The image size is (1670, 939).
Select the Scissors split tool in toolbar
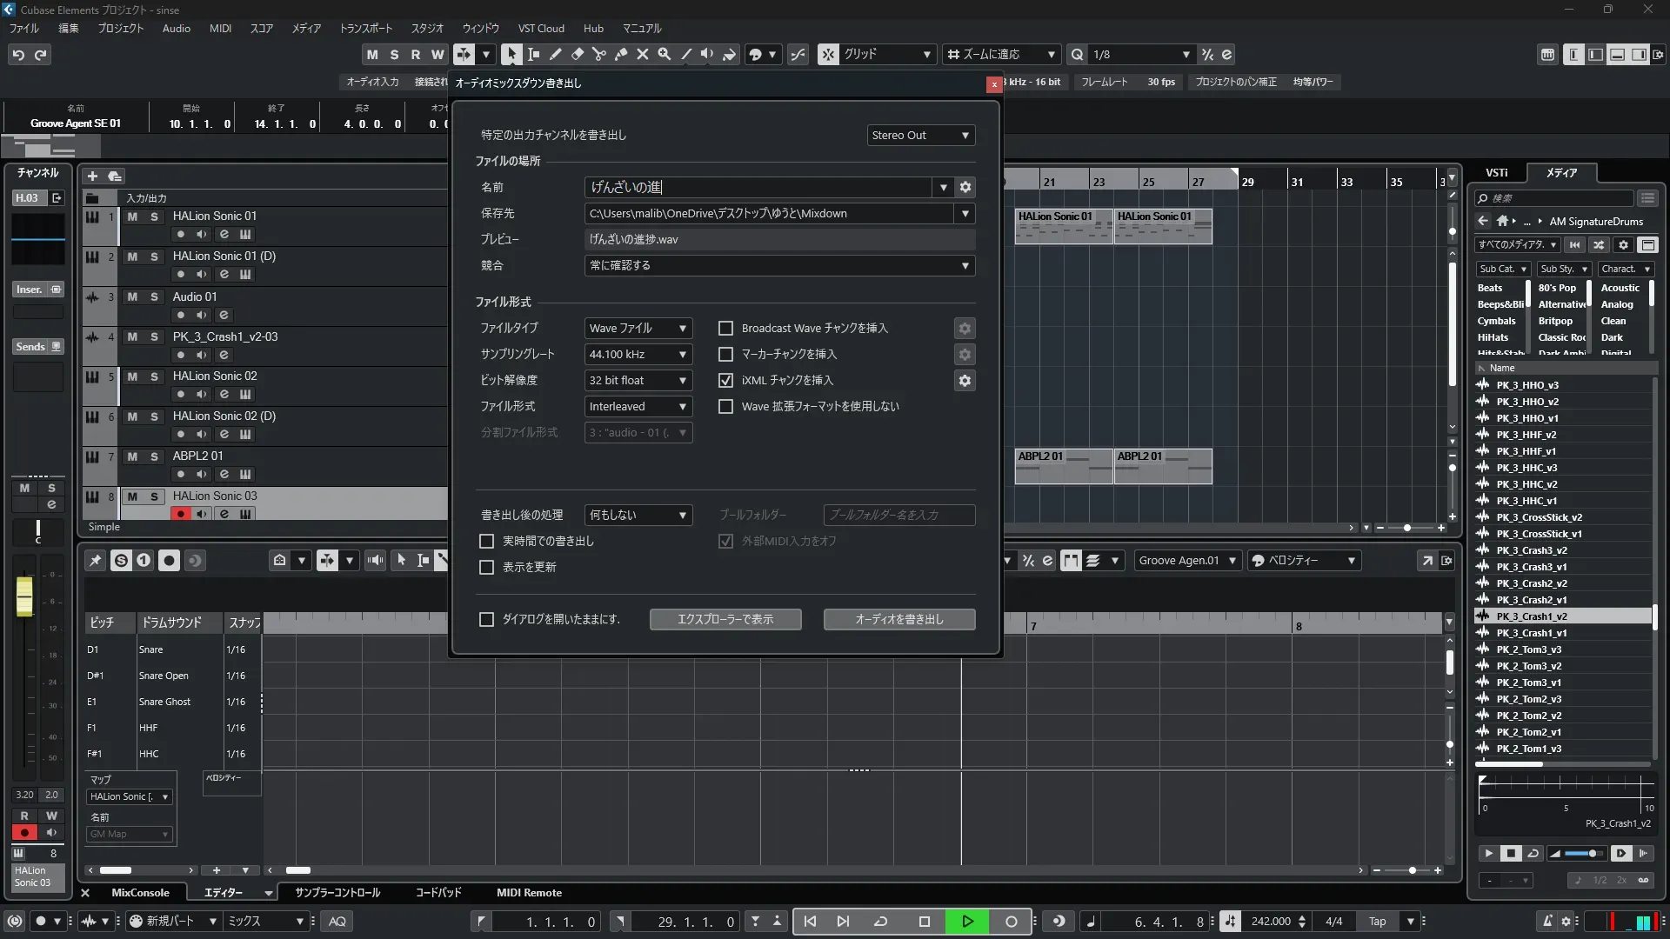click(x=598, y=54)
